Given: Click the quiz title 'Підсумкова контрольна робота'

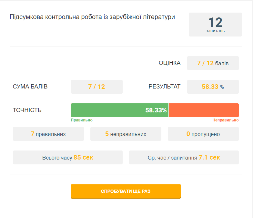Looking at the screenshot, I should click(x=92, y=17).
